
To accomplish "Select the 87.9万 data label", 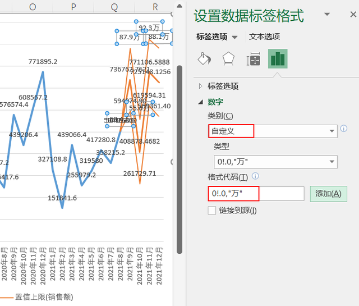I will tap(130, 37).
